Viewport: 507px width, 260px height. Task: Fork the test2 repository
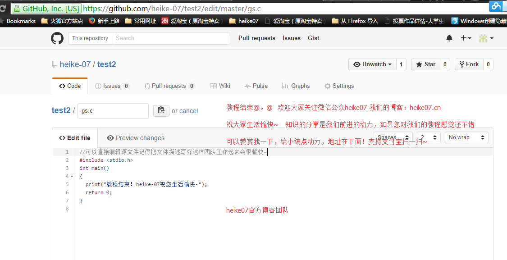[x=469, y=64]
